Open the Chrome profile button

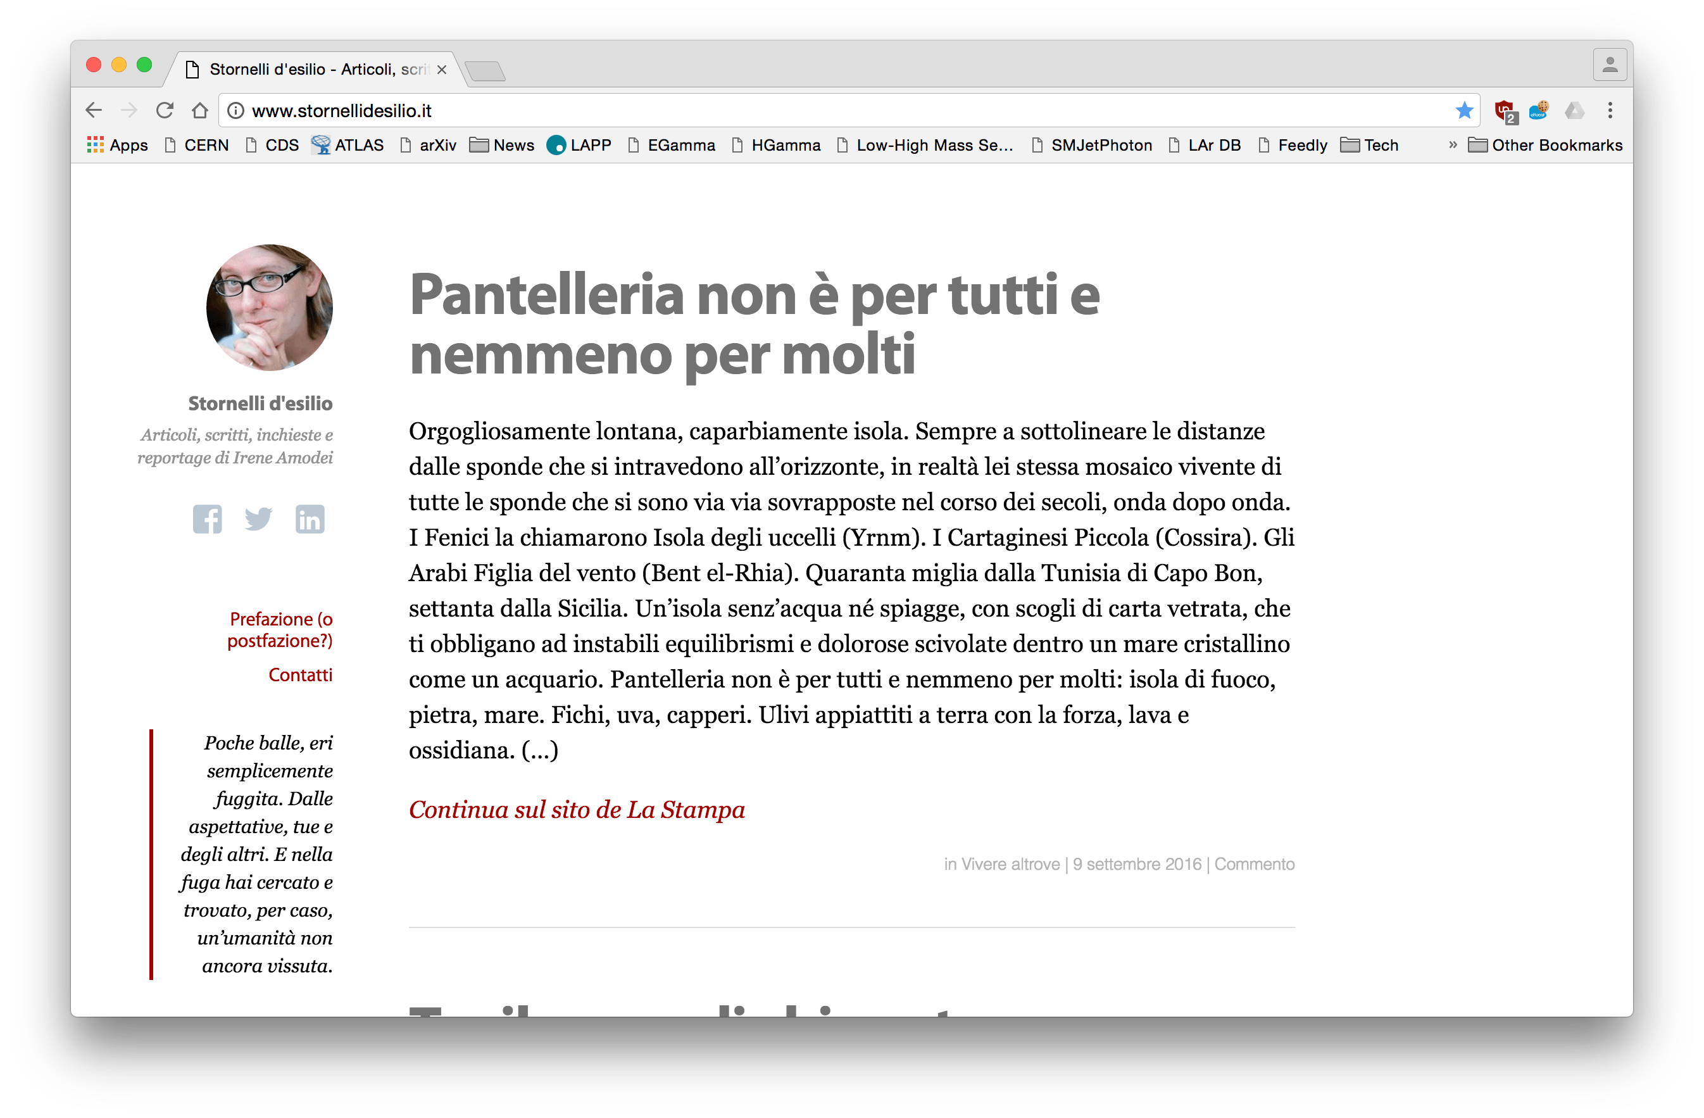(x=1610, y=65)
